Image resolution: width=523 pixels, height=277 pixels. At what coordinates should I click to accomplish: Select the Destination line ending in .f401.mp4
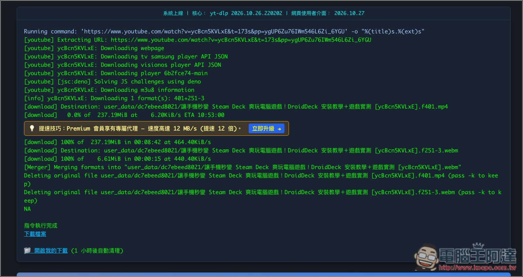click(x=236, y=106)
